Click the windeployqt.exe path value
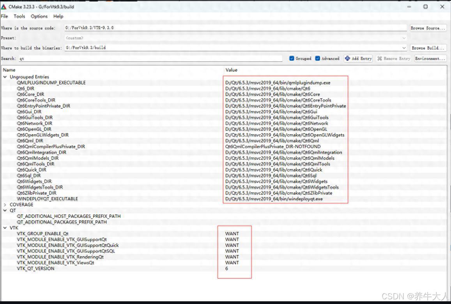 point(274,199)
